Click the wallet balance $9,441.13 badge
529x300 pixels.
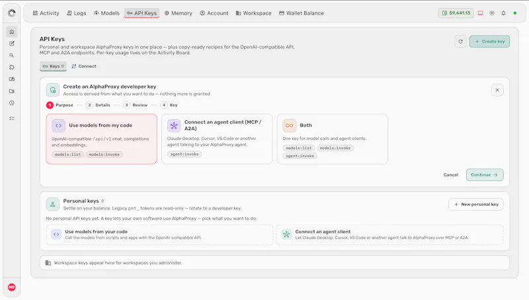(456, 13)
